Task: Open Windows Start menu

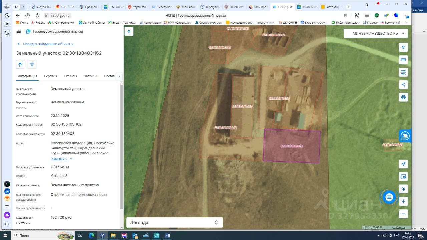Action: (5, 236)
